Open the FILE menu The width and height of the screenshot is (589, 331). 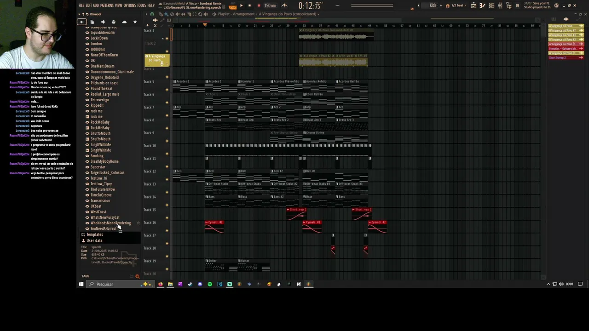[81, 6]
